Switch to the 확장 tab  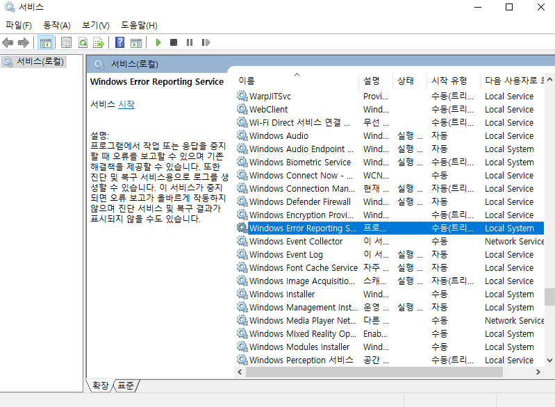click(100, 385)
